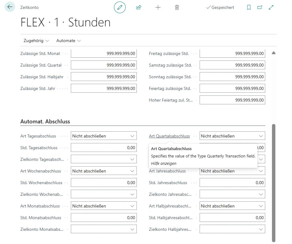Delete the record using the trash icon

tap(177, 7)
